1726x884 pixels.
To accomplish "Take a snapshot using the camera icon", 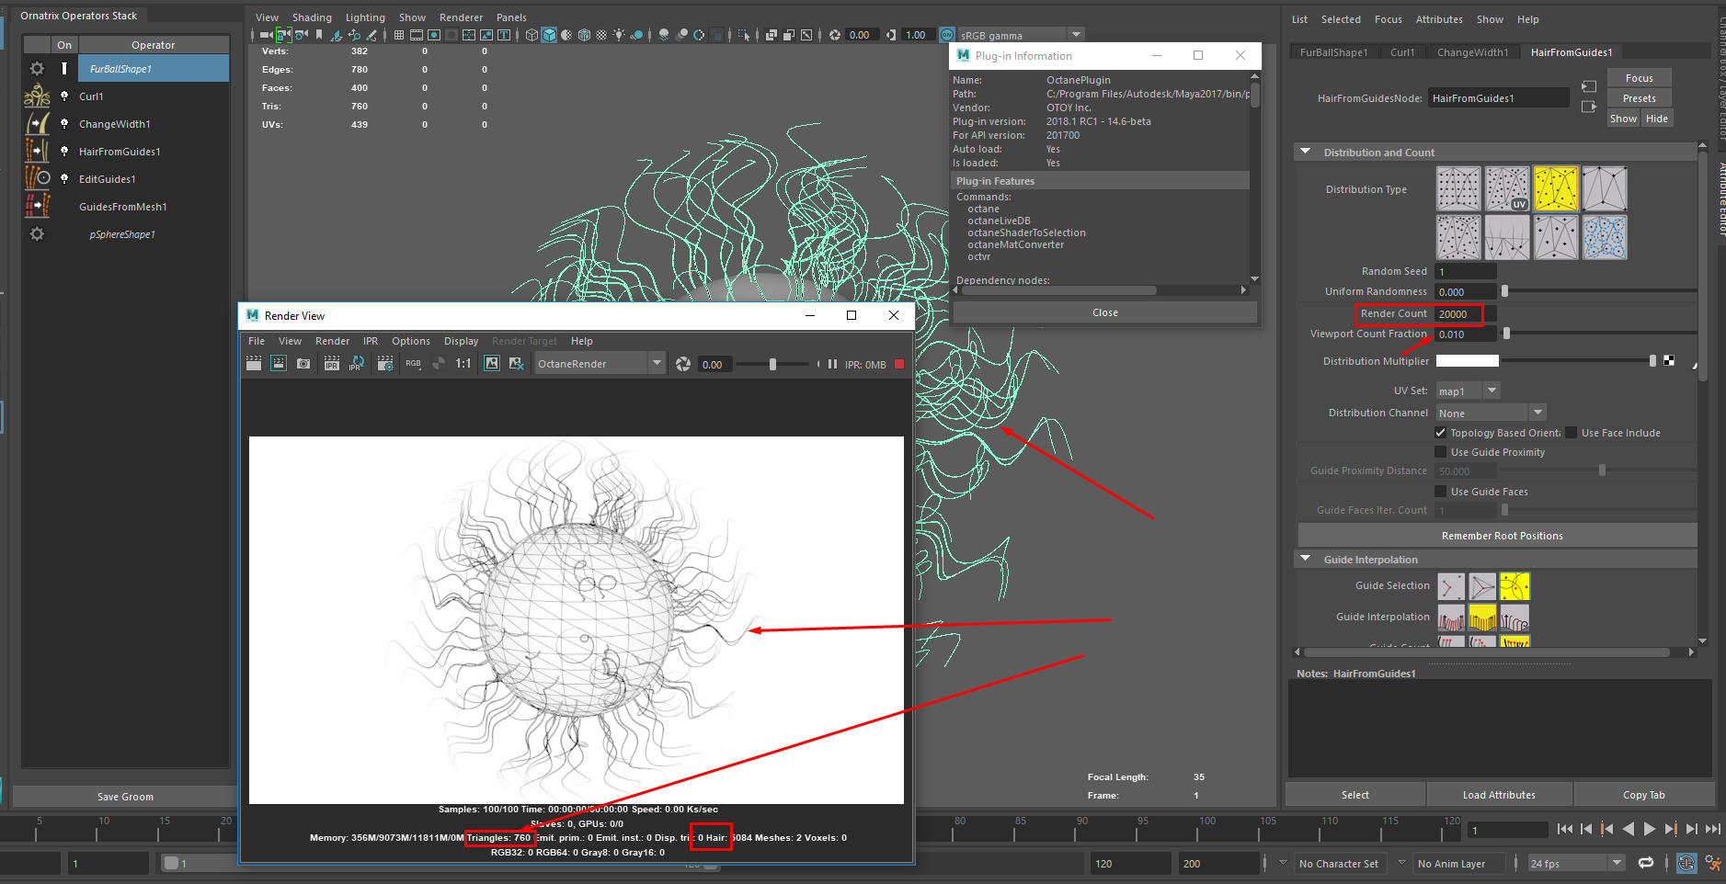I will [303, 364].
